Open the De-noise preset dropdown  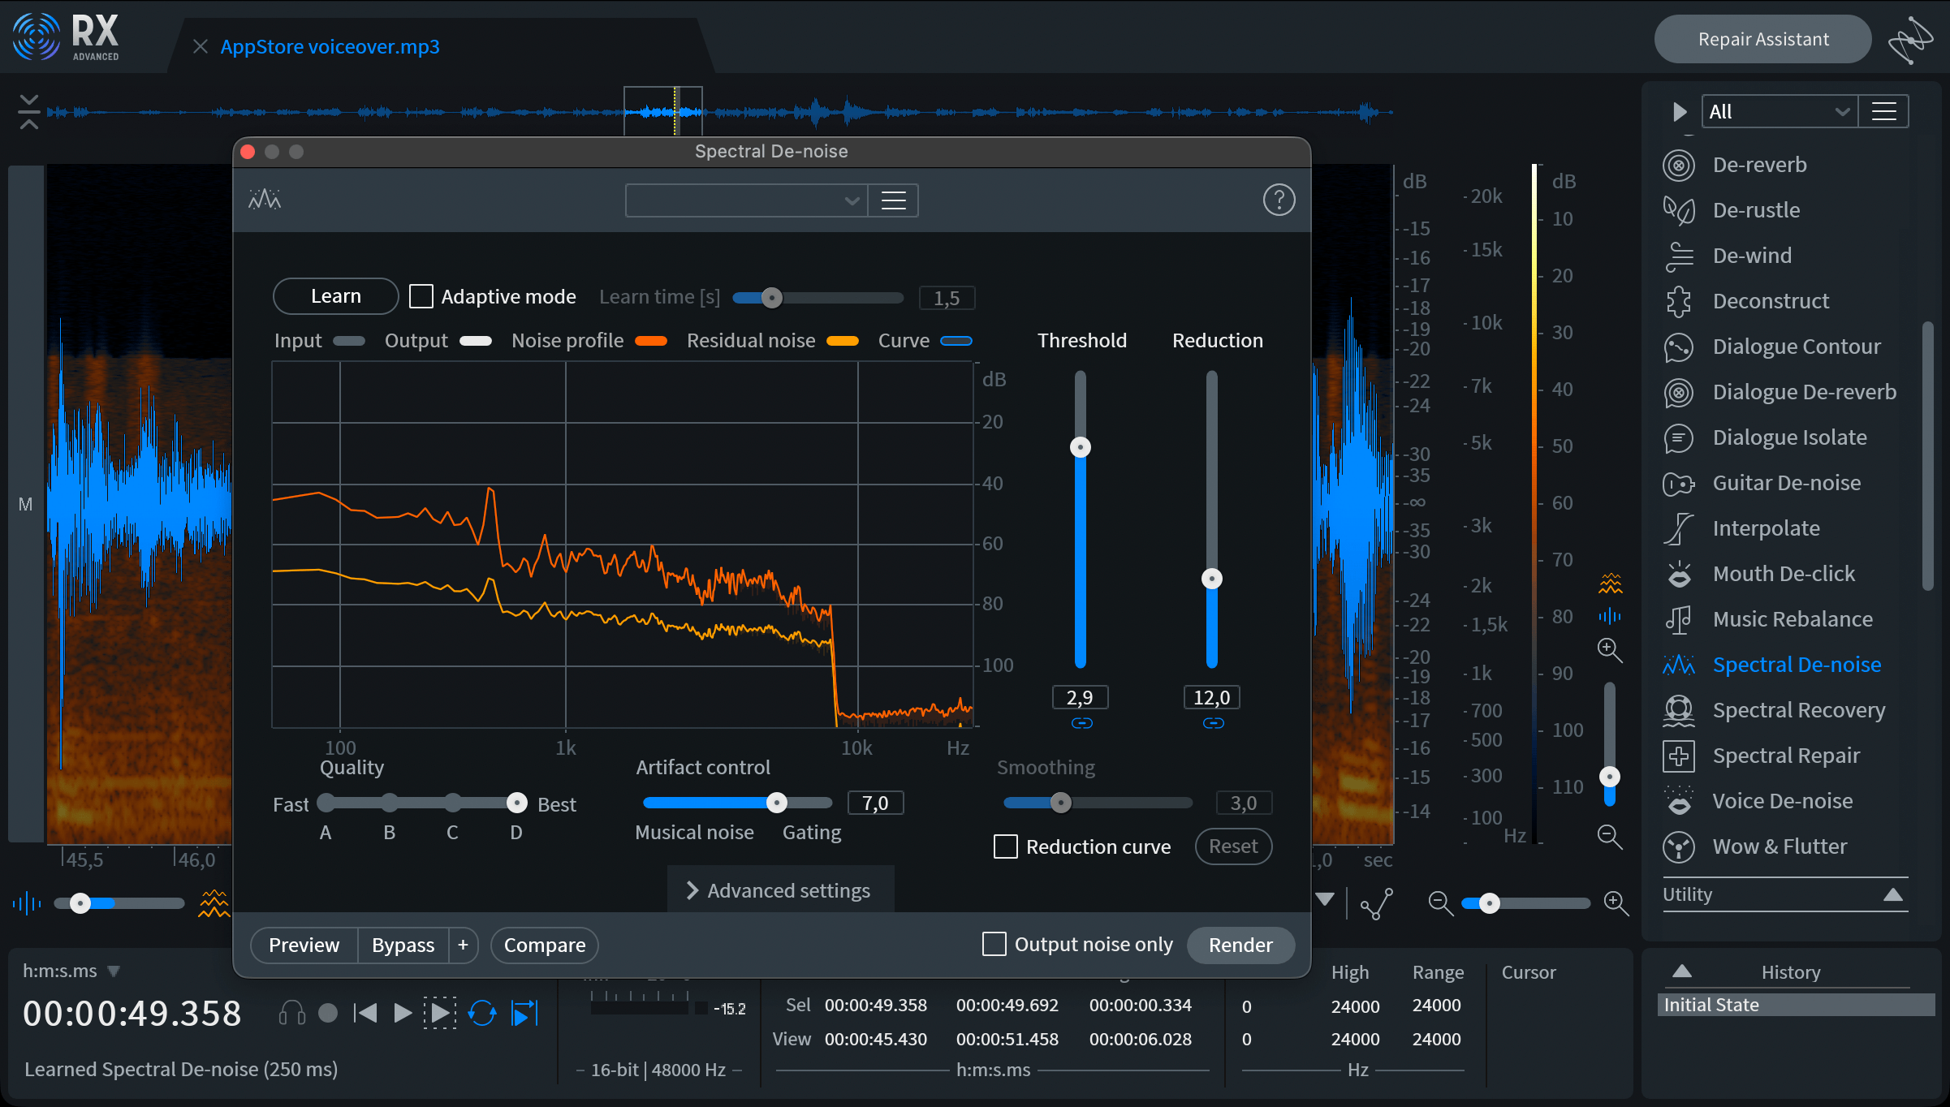[747, 200]
